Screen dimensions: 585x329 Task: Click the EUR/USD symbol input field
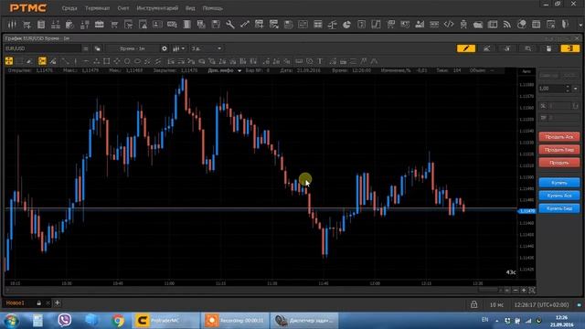[43, 48]
